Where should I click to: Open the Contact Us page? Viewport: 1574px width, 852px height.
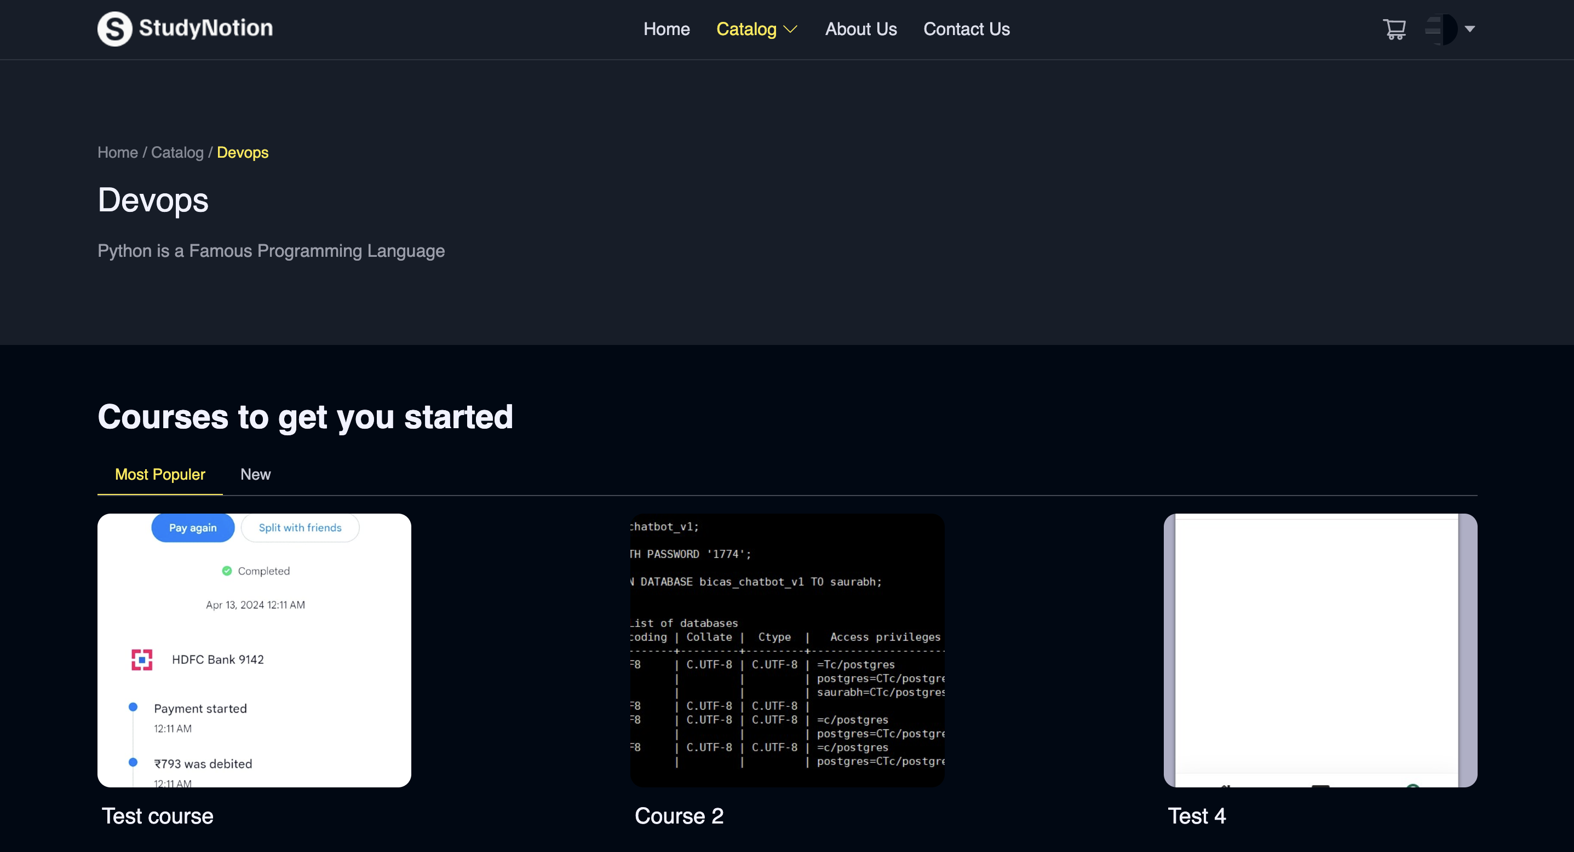tap(966, 30)
